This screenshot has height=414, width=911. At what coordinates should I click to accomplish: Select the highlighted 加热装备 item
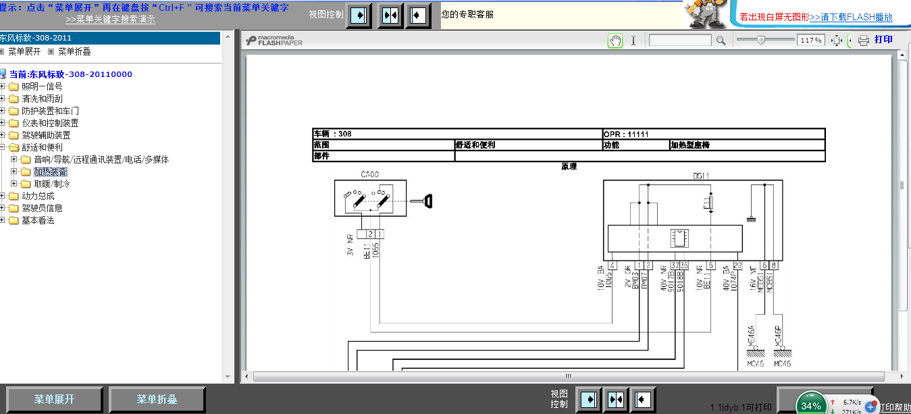click(x=51, y=172)
